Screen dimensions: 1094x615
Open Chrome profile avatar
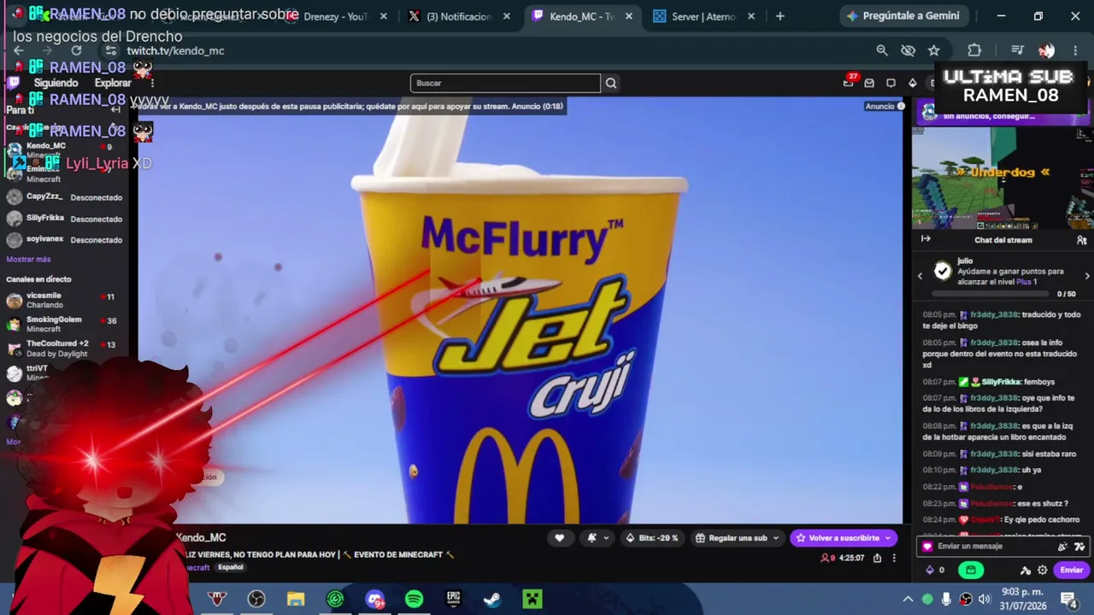tap(1046, 50)
